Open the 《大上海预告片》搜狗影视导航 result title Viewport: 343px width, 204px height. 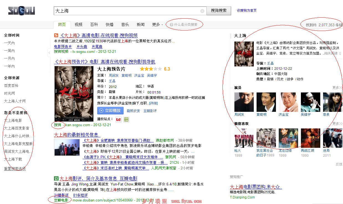(105, 62)
